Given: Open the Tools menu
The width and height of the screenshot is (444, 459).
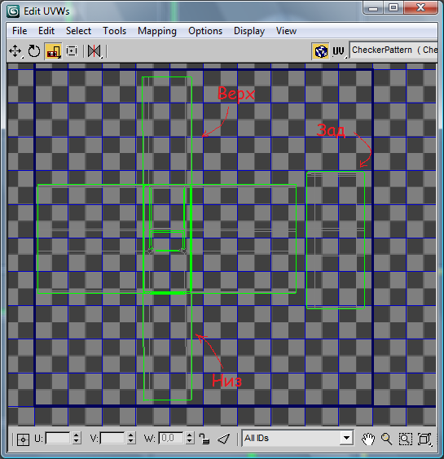Looking at the screenshot, I should click(114, 31).
